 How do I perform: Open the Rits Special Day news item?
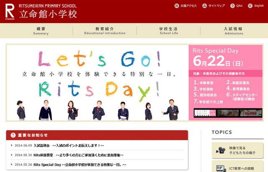tap(80, 164)
